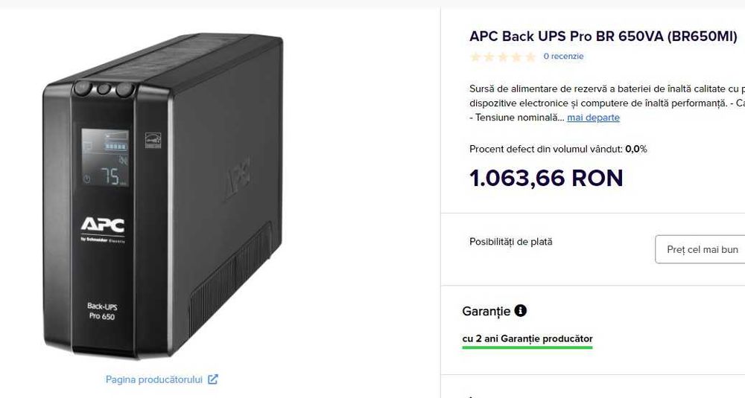Select the third rating star
Screen dimensions: 745x398
(x=503, y=57)
